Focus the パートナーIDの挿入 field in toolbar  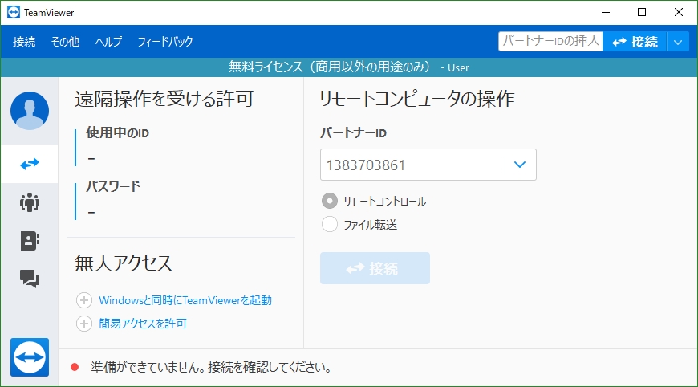(x=550, y=42)
